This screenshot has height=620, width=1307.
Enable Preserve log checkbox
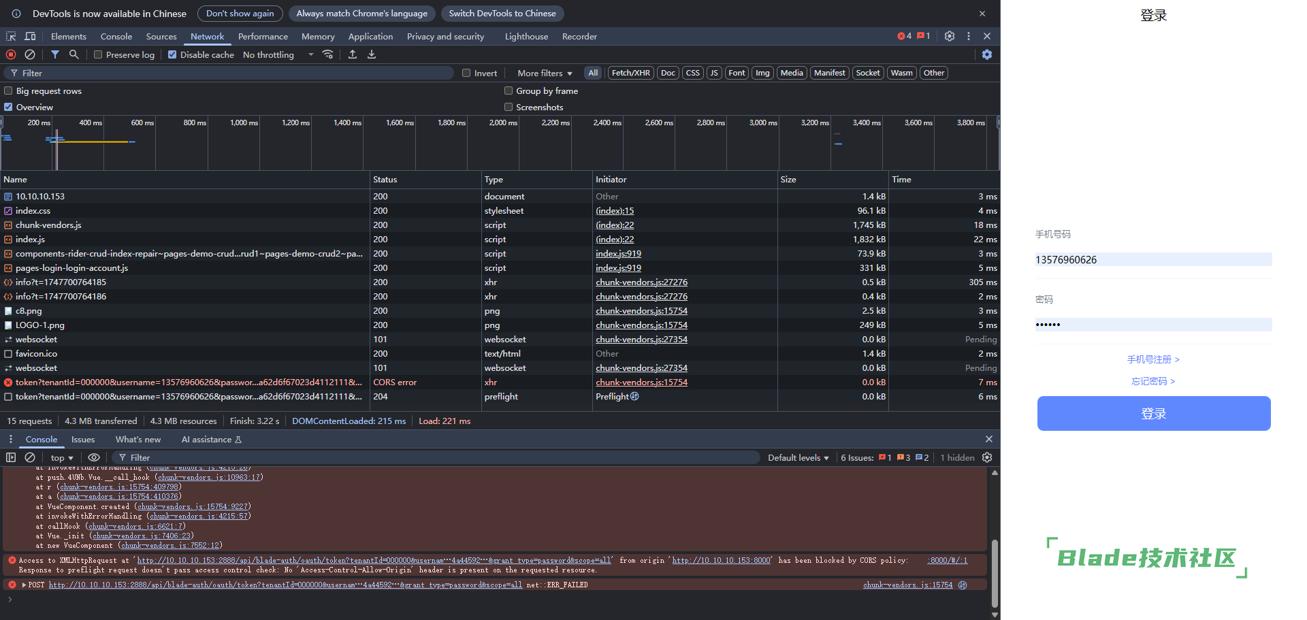(98, 54)
